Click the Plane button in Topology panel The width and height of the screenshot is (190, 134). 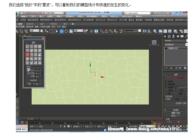[29, 84]
